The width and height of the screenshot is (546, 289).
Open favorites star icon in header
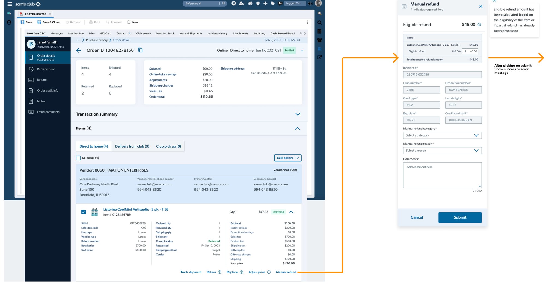258,4
